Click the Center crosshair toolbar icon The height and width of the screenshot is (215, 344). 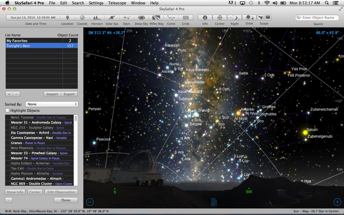click(220, 18)
